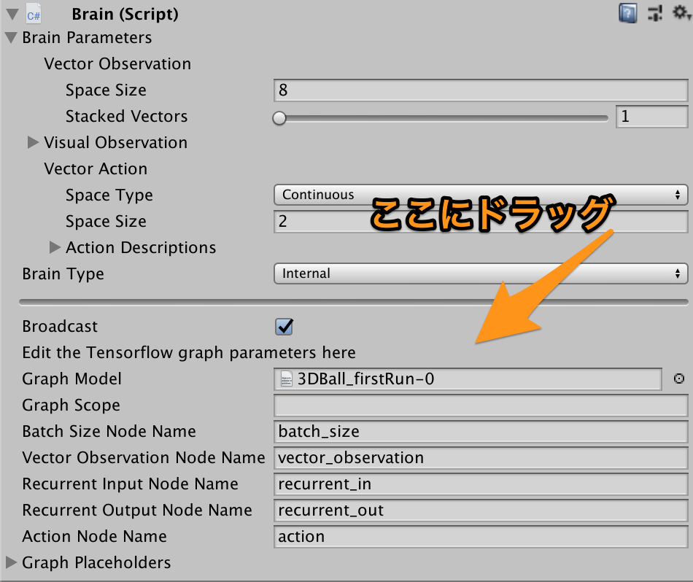The image size is (693, 582).
Task: Click the Stacked Vectors slider handle
Action: [279, 117]
